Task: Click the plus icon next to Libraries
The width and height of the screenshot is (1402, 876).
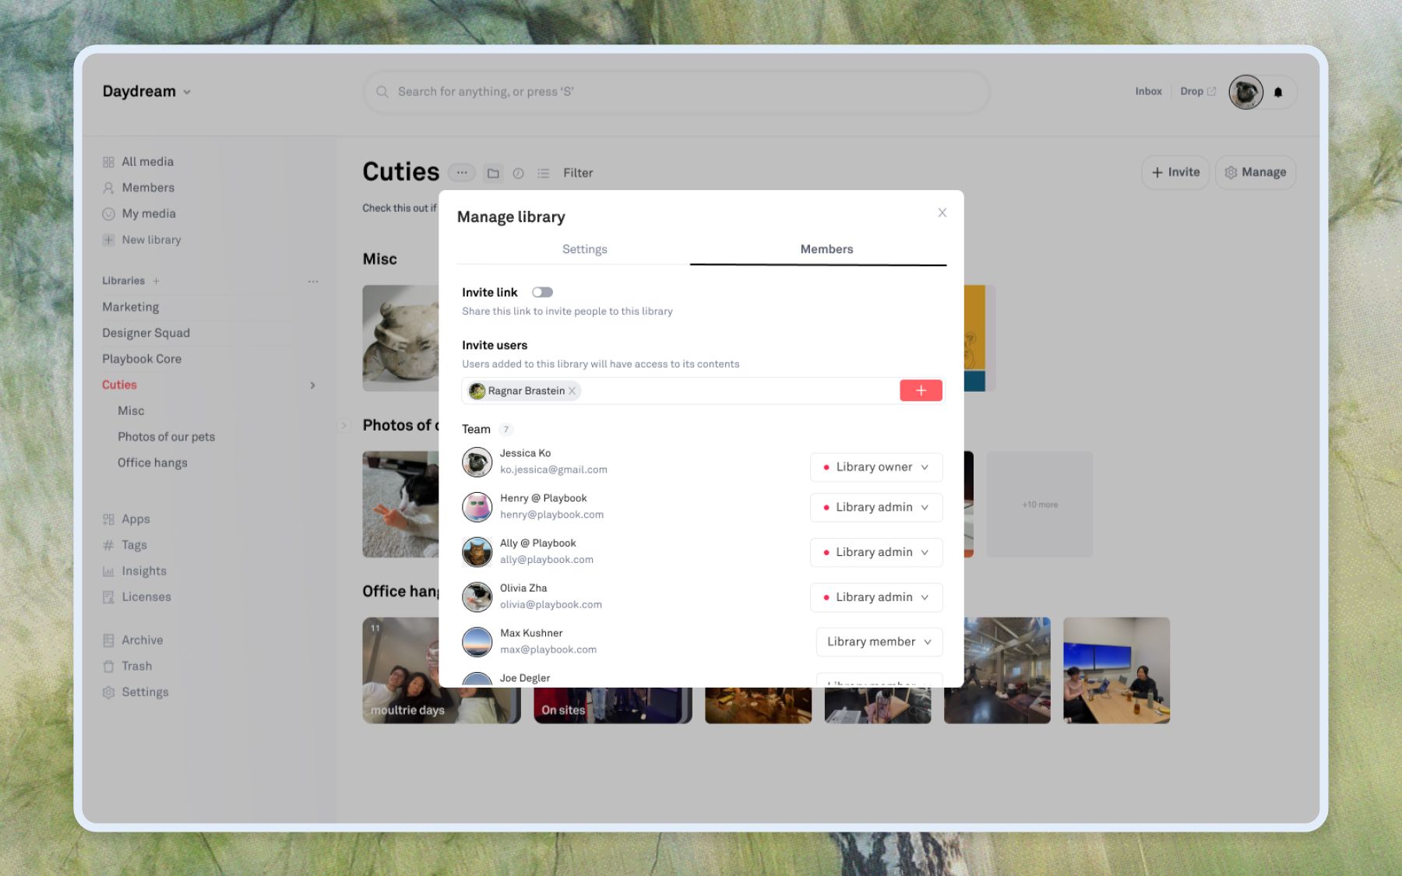Action: click(156, 281)
